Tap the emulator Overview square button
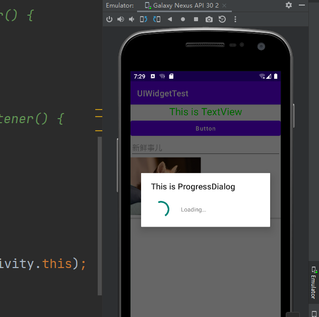The width and height of the screenshot is (319, 317). click(196, 19)
